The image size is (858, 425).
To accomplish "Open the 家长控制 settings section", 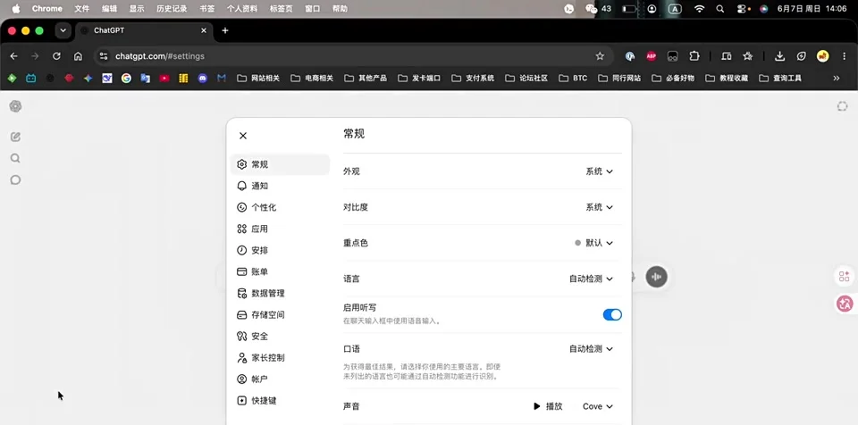I will [280, 358].
